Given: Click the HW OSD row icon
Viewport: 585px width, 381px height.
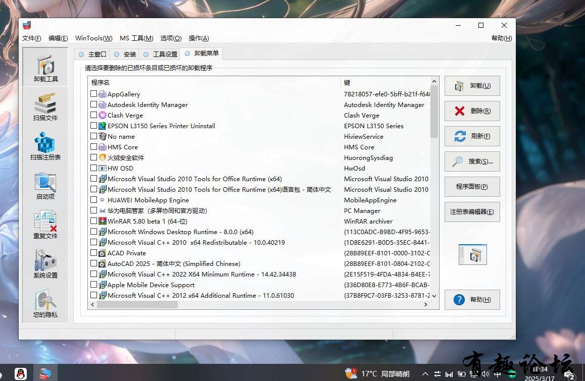Looking at the screenshot, I should tap(102, 168).
